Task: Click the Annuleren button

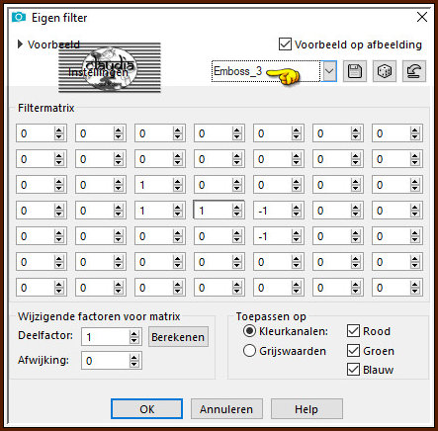Action: [x=226, y=409]
